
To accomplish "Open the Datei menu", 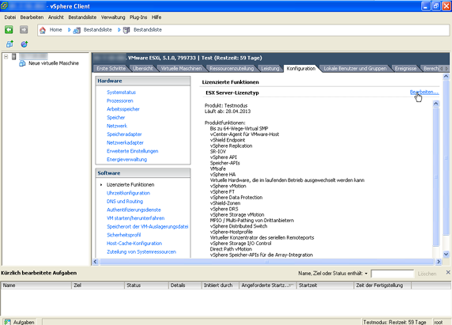I will tap(10, 17).
